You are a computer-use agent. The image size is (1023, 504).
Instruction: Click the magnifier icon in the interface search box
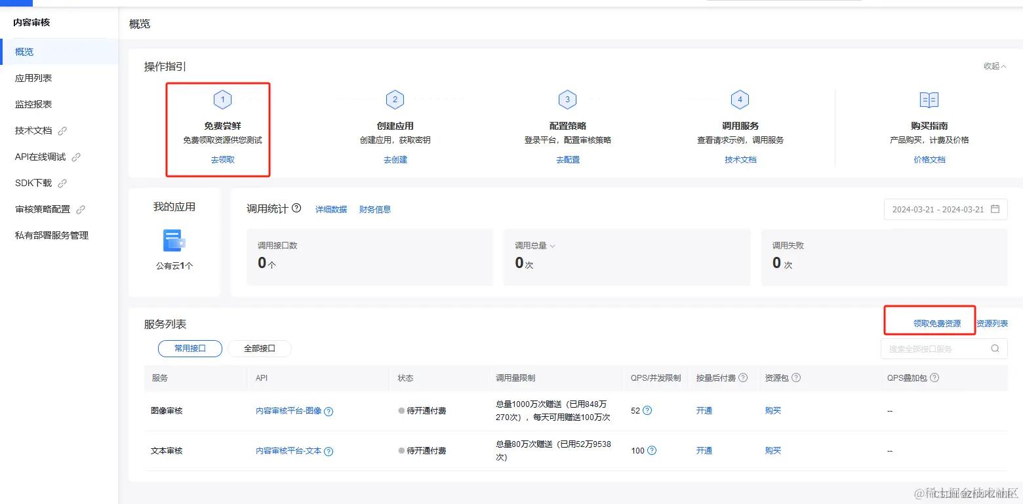995,349
